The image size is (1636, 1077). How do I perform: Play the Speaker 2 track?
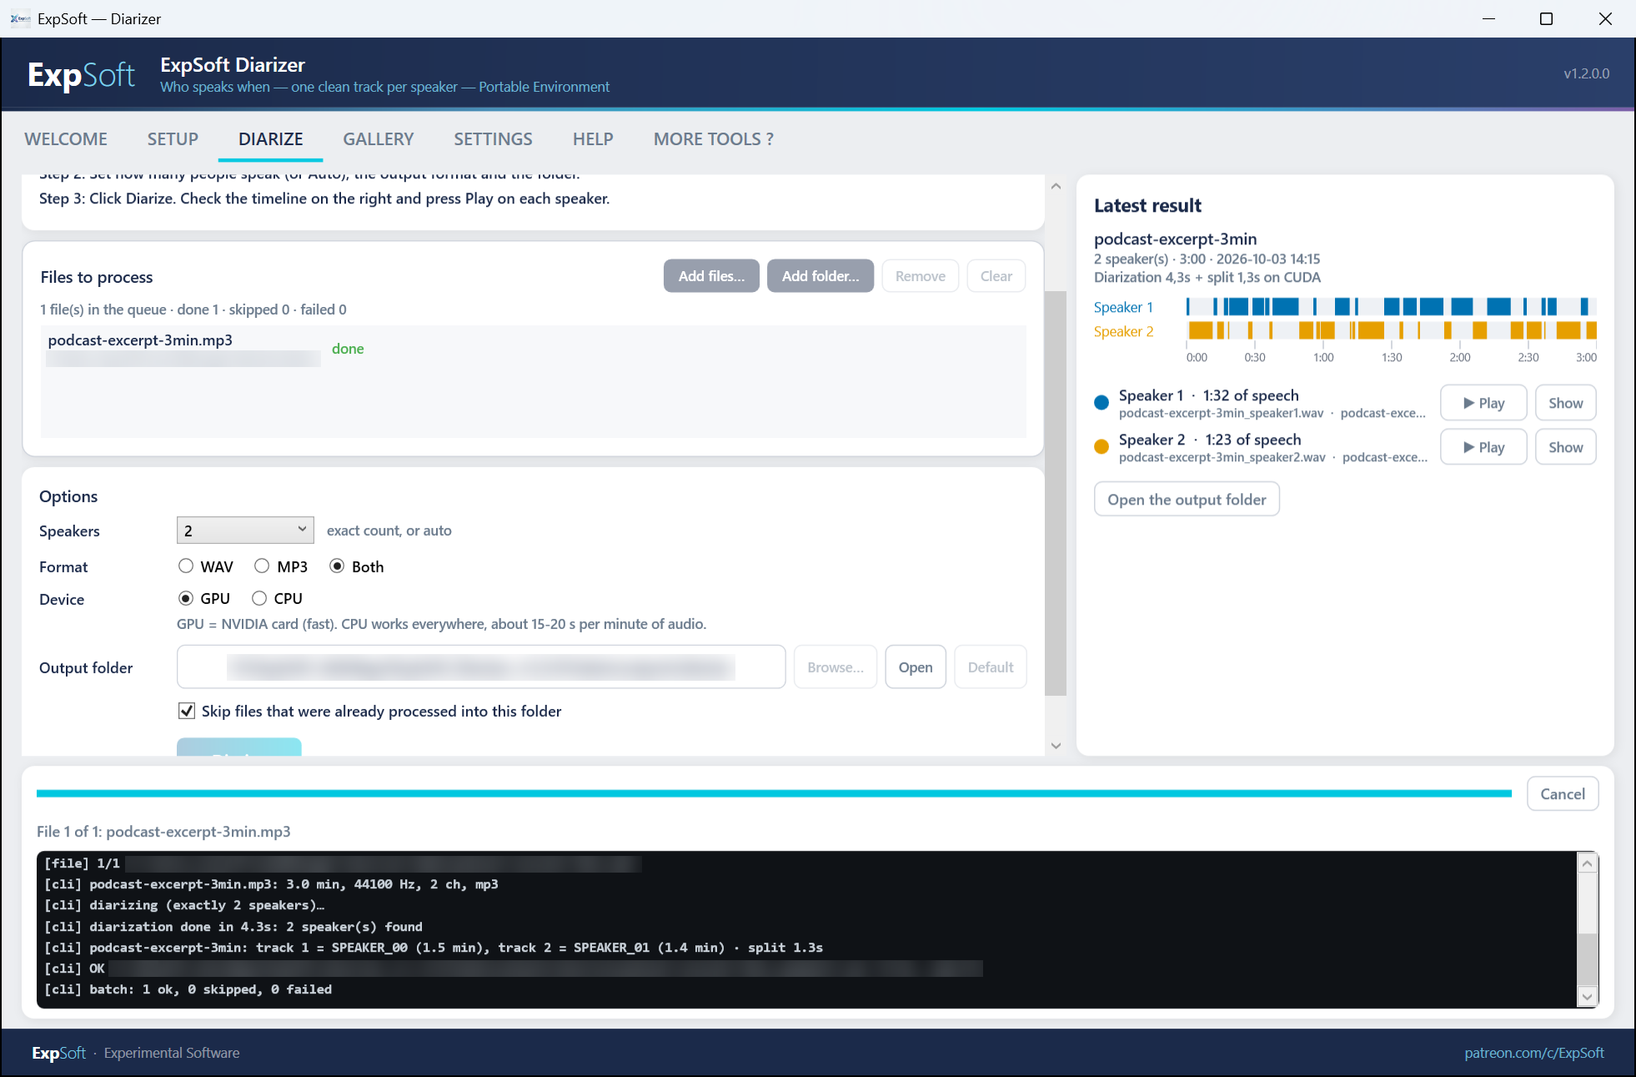coord(1483,447)
